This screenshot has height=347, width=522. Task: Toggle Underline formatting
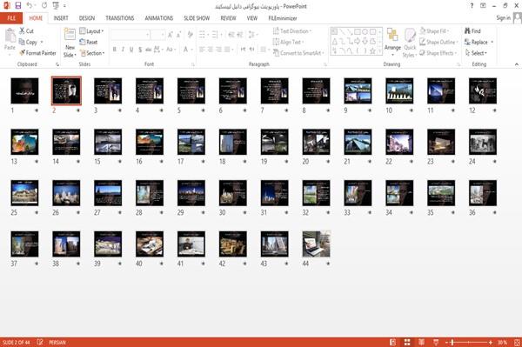click(131, 50)
